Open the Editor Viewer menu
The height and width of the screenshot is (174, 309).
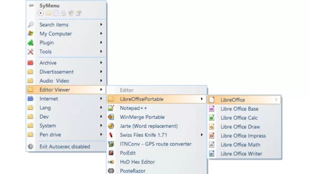click(x=66, y=90)
